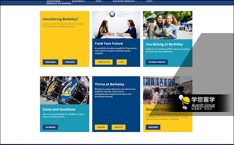Click the Transfer button

pos(70,62)
